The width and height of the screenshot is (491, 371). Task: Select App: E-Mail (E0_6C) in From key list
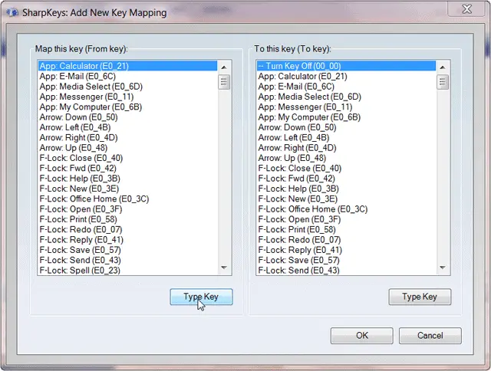pos(127,77)
